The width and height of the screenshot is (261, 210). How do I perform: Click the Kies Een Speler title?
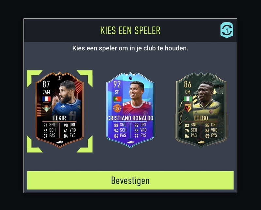pos(130,30)
